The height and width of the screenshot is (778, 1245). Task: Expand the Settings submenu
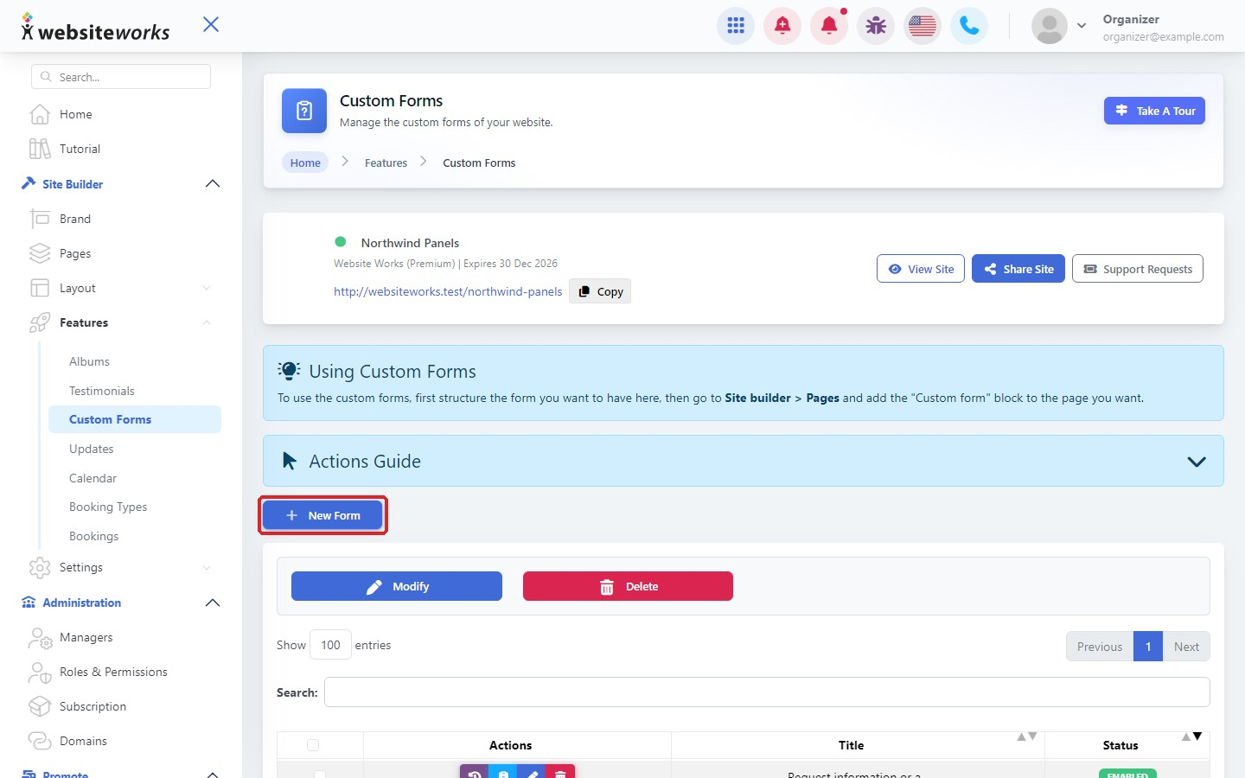[207, 567]
